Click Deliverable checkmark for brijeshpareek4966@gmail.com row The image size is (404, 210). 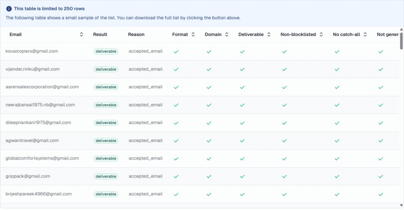[x=242, y=194]
